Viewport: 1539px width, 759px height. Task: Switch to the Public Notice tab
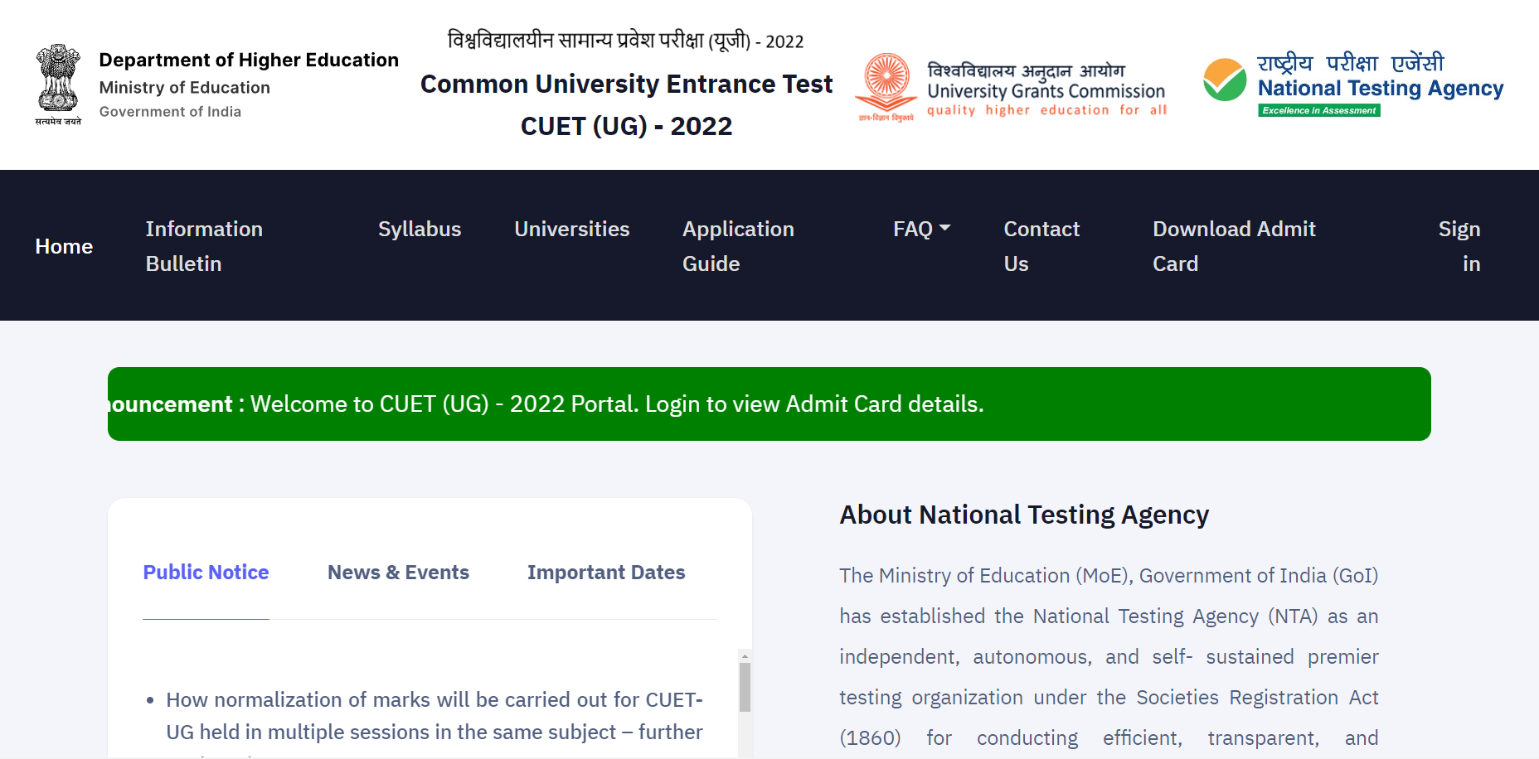[206, 573]
